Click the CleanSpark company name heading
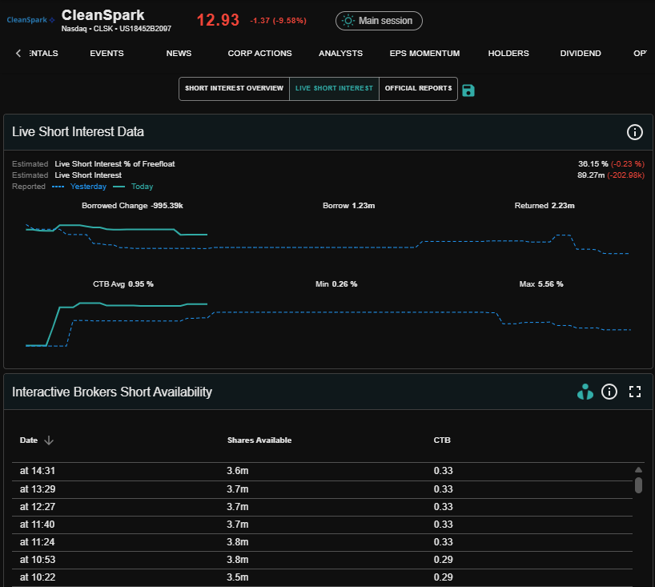The width and height of the screenshot is (655, 587). pyautogui.click(x=102, y=15)
